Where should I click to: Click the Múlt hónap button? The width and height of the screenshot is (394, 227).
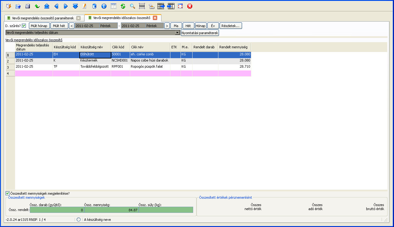pos(39,26)
